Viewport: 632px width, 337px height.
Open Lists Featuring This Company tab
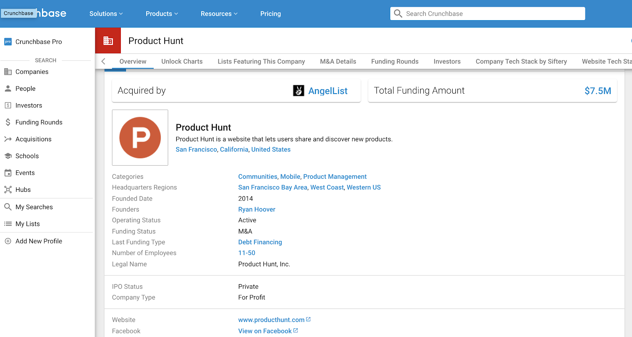click(x=261, y=62)
